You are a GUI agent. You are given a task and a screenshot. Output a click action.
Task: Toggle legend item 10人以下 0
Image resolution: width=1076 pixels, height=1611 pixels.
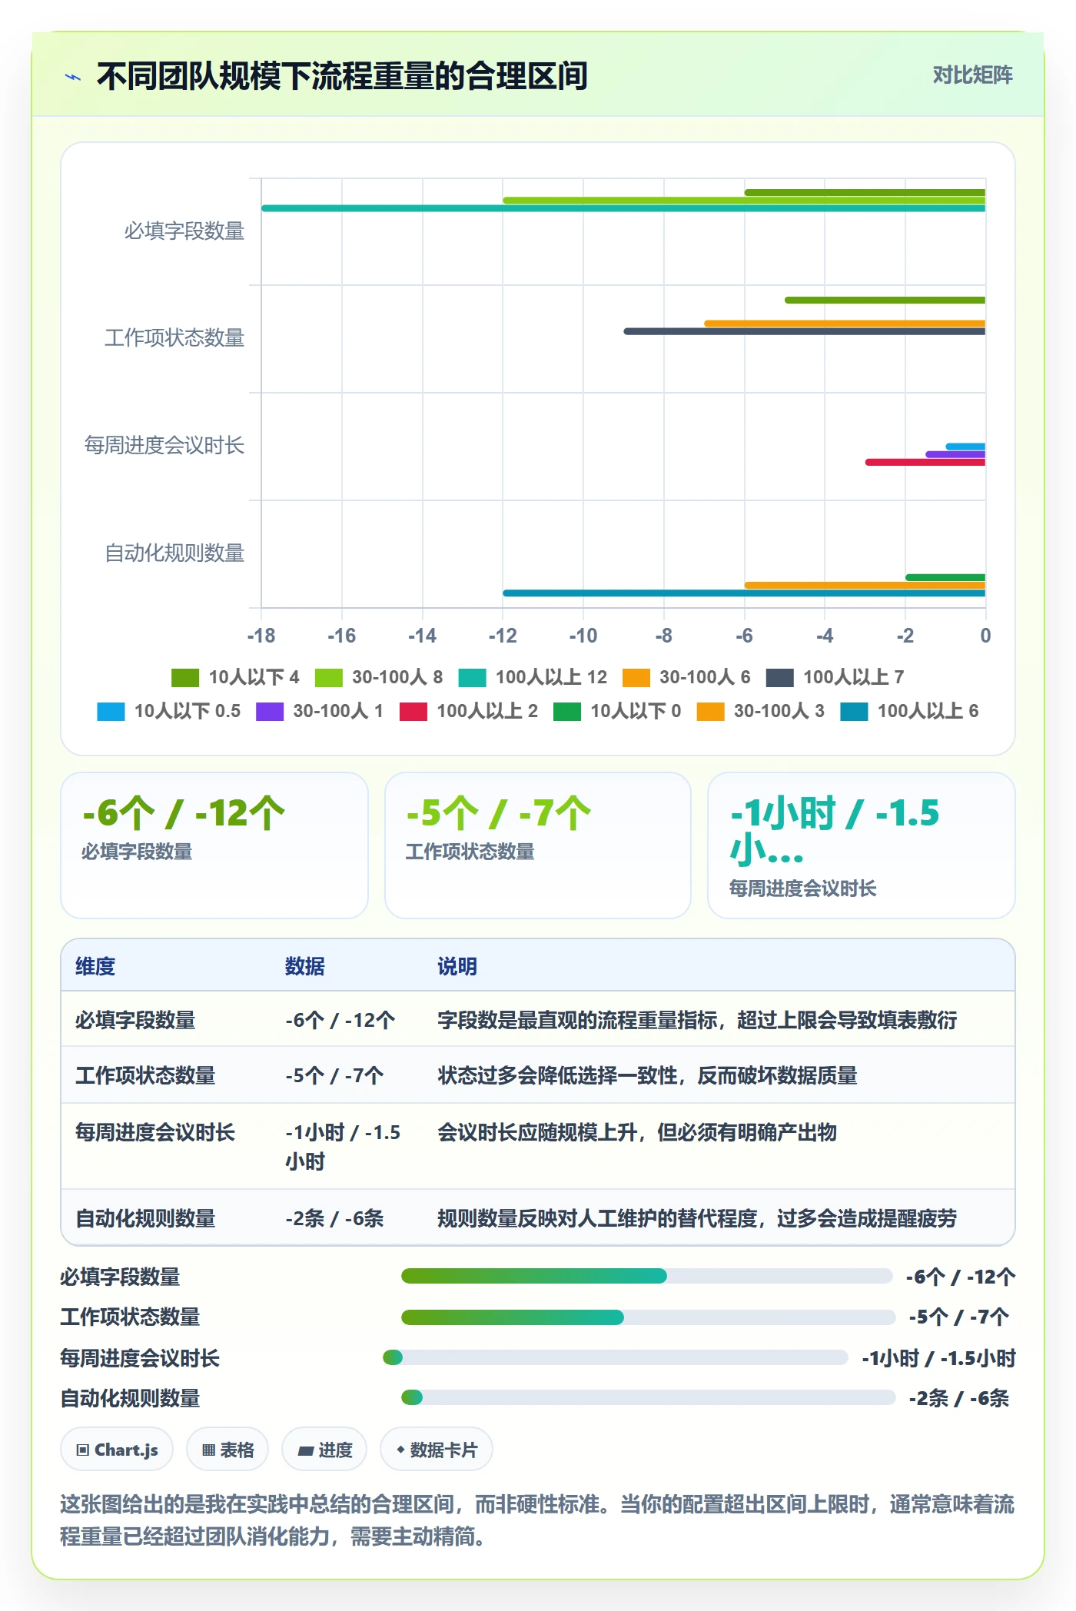point(617,711)
